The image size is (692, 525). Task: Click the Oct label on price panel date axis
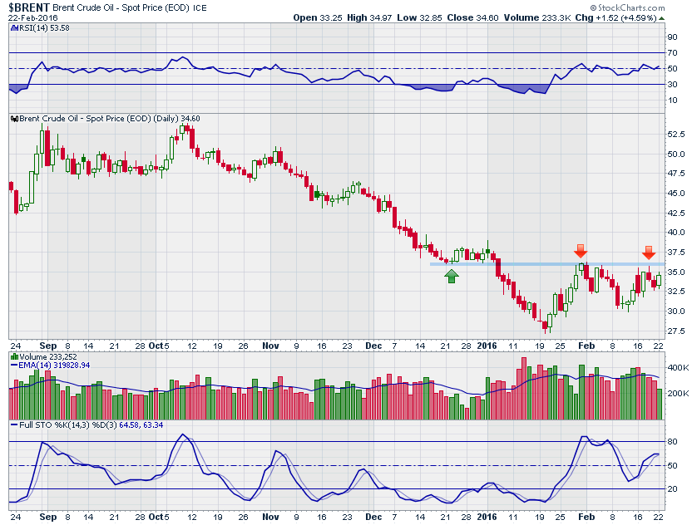pyautogui.click(x=156, y=346)
